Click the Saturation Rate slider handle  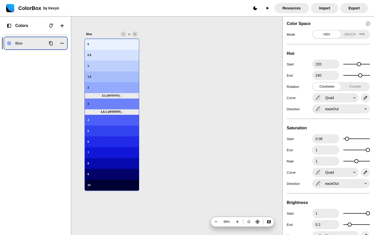tap(356, 161)
